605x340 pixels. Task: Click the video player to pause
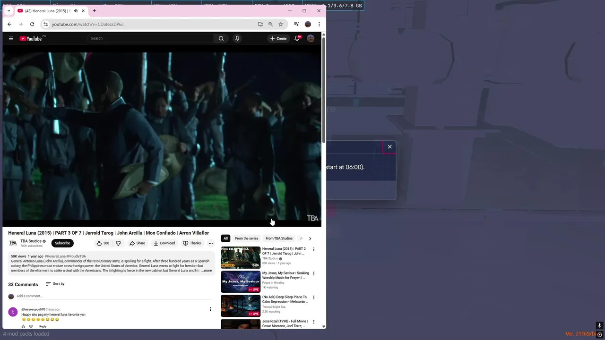pos(162,136)
